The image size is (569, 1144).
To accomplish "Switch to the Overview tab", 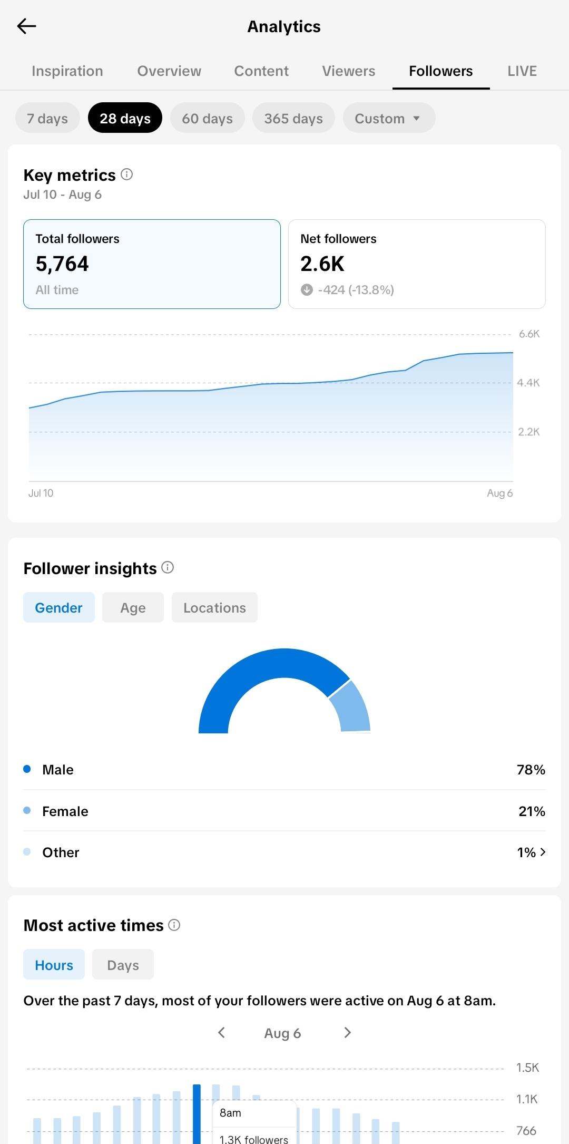I will click(169, 71).
